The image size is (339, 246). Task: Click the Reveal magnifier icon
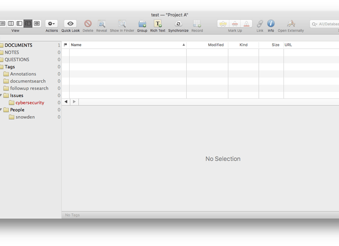pyautogui.click(x=101, y=24)
